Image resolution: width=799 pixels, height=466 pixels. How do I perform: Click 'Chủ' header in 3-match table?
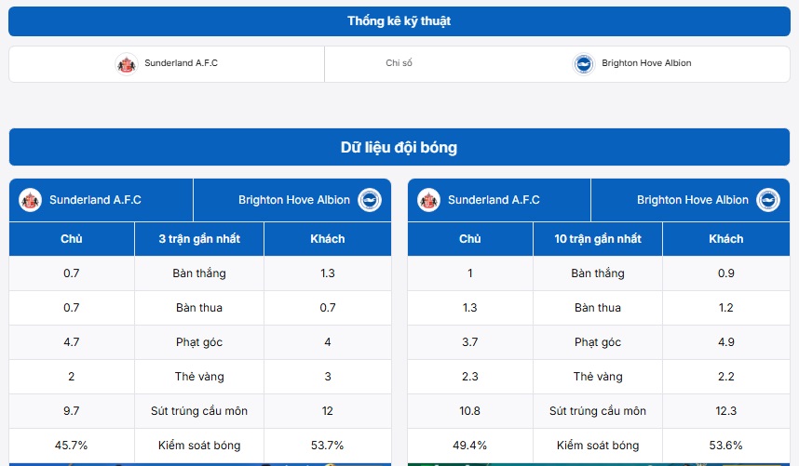point(72,239)
